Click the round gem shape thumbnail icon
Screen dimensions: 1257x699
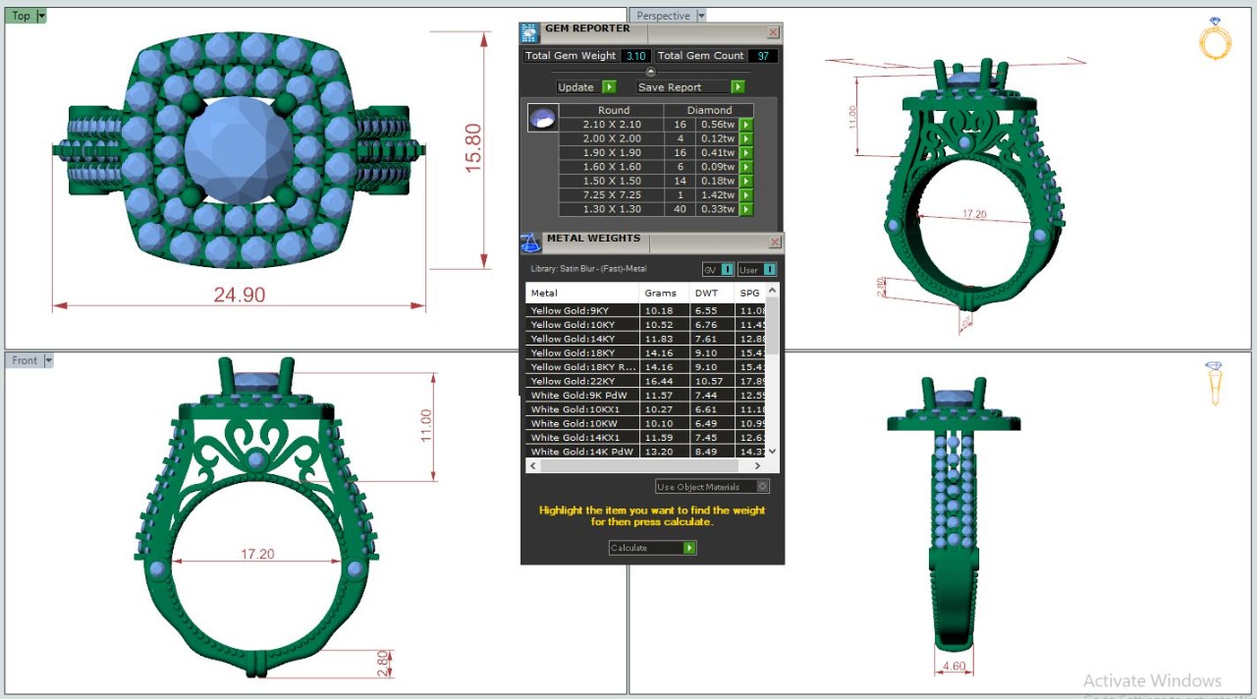click(x=541, y=118)
